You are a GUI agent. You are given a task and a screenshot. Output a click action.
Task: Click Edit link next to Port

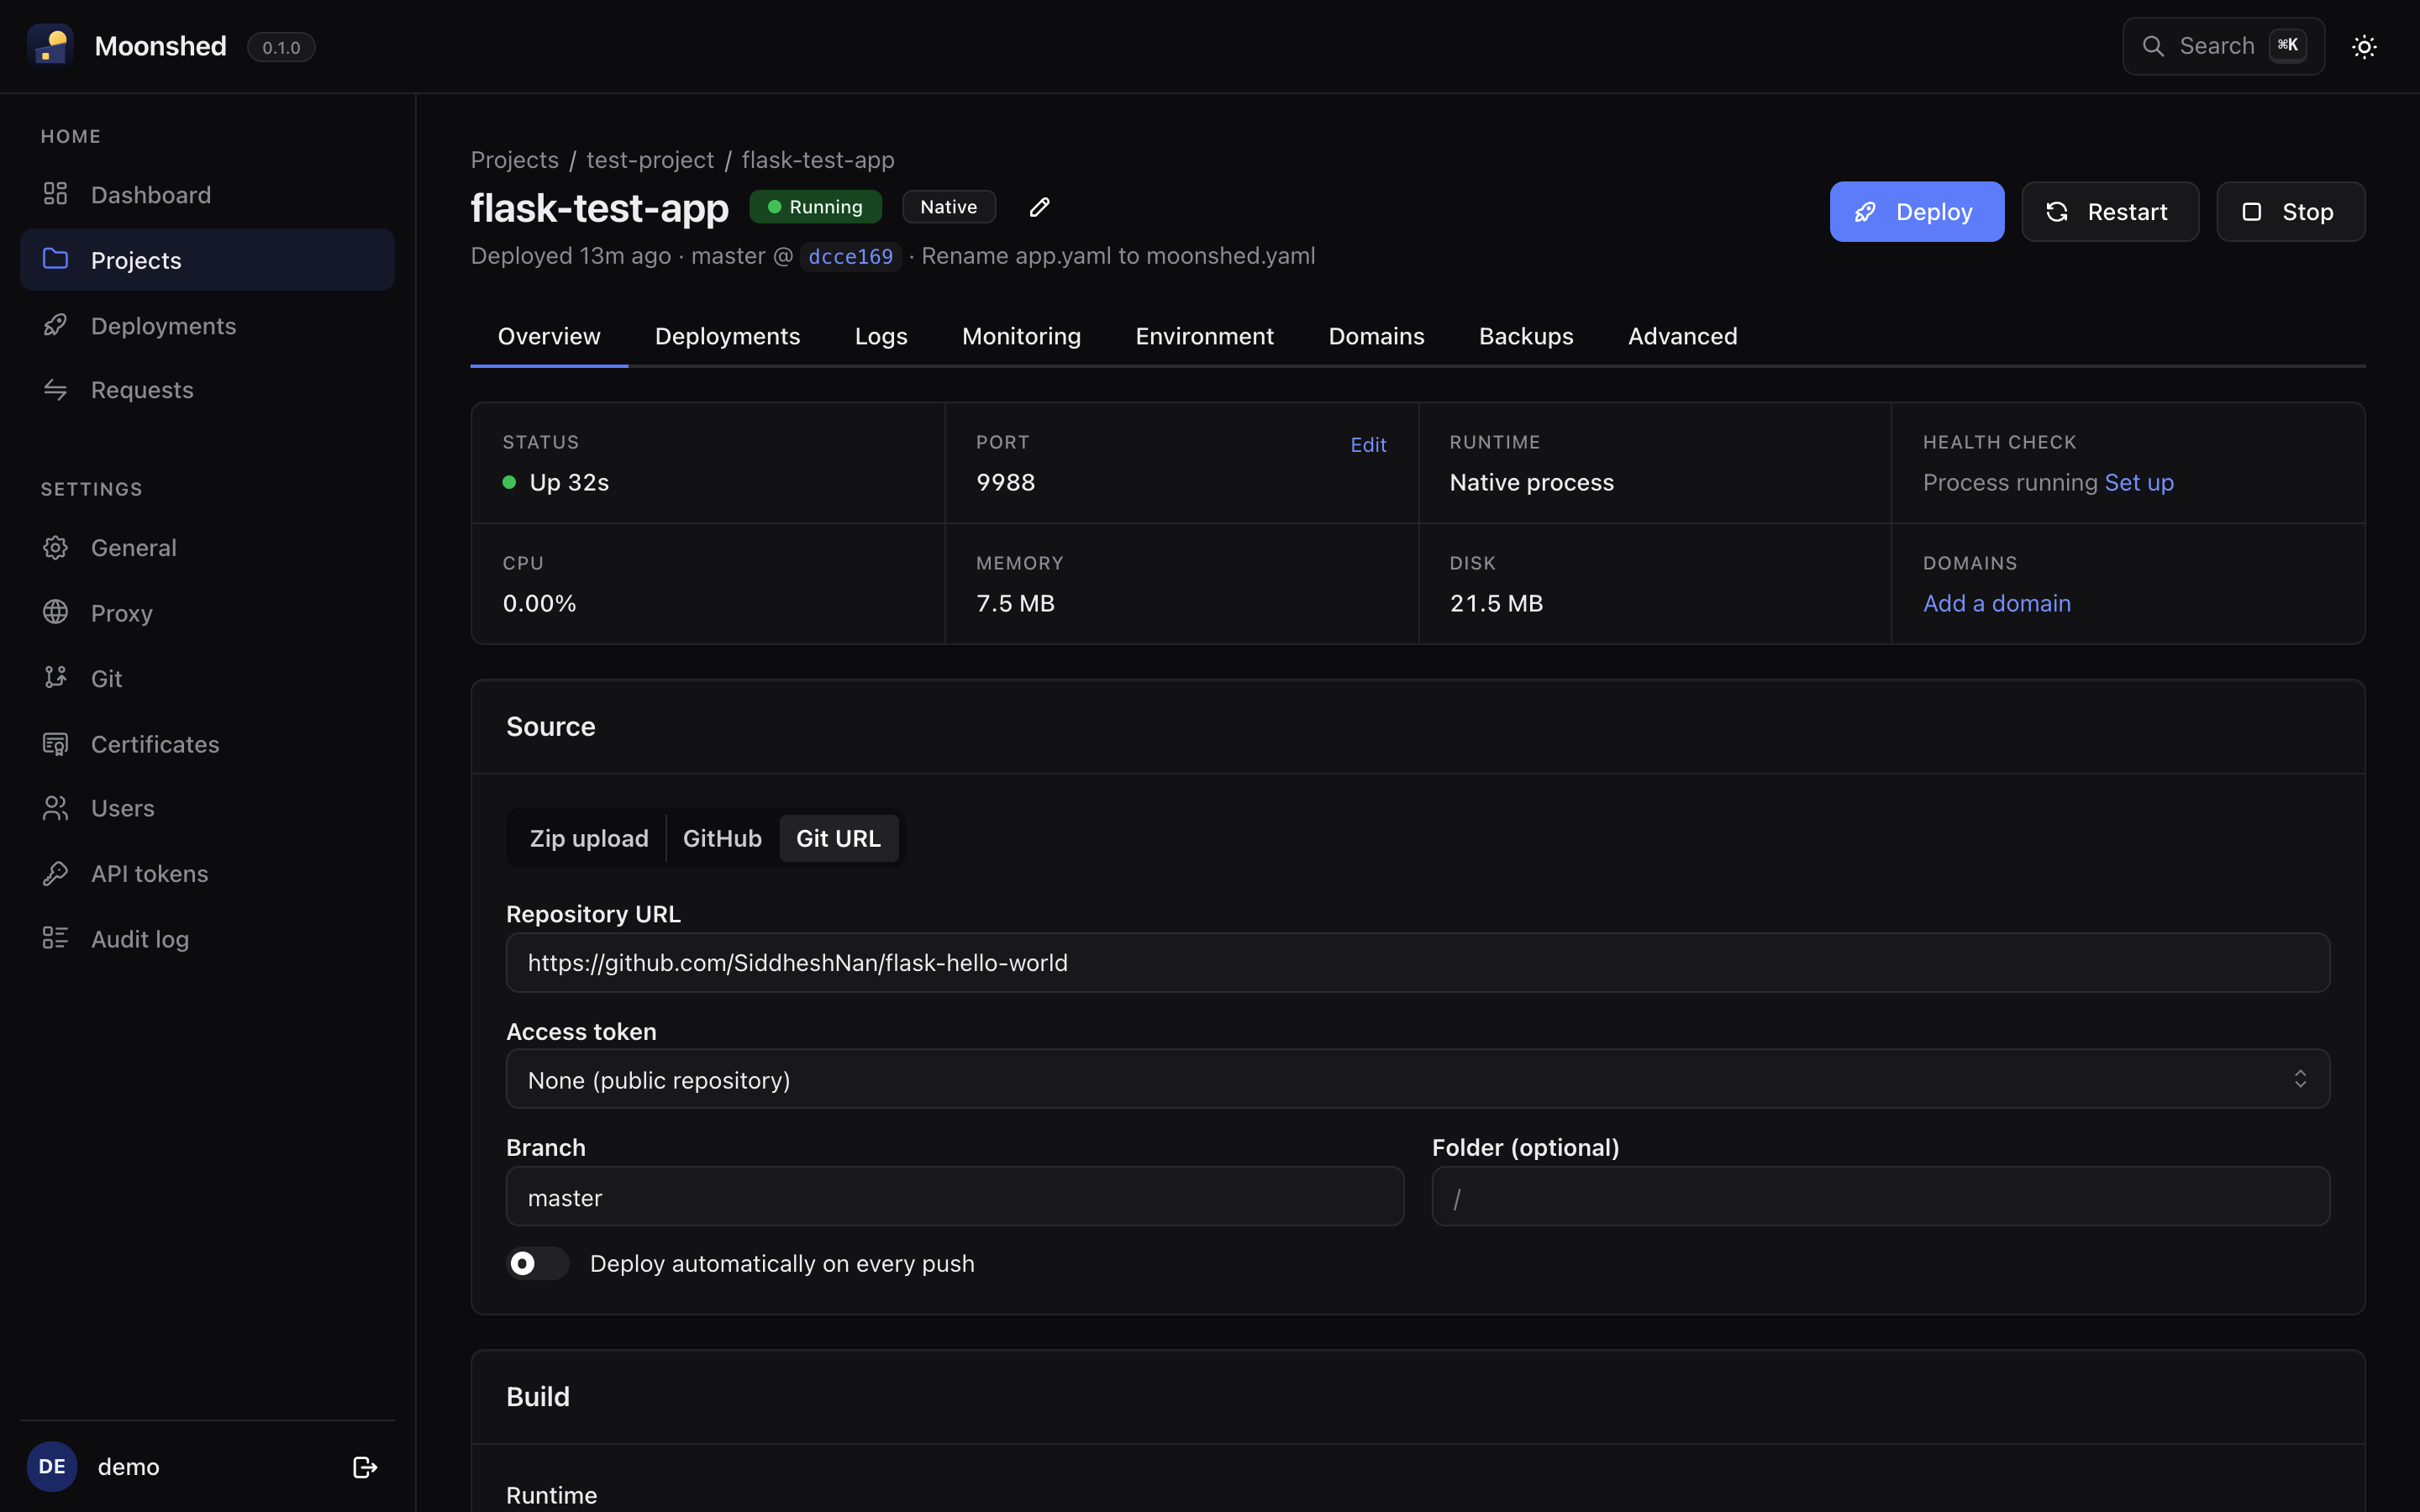[1367, 445]
